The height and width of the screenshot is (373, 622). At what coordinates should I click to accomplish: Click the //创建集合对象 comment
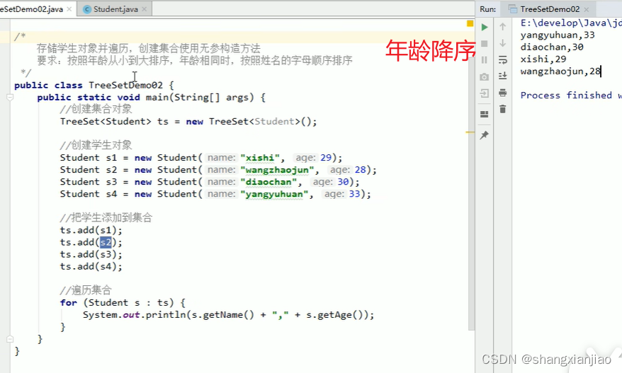coord(96,110)
